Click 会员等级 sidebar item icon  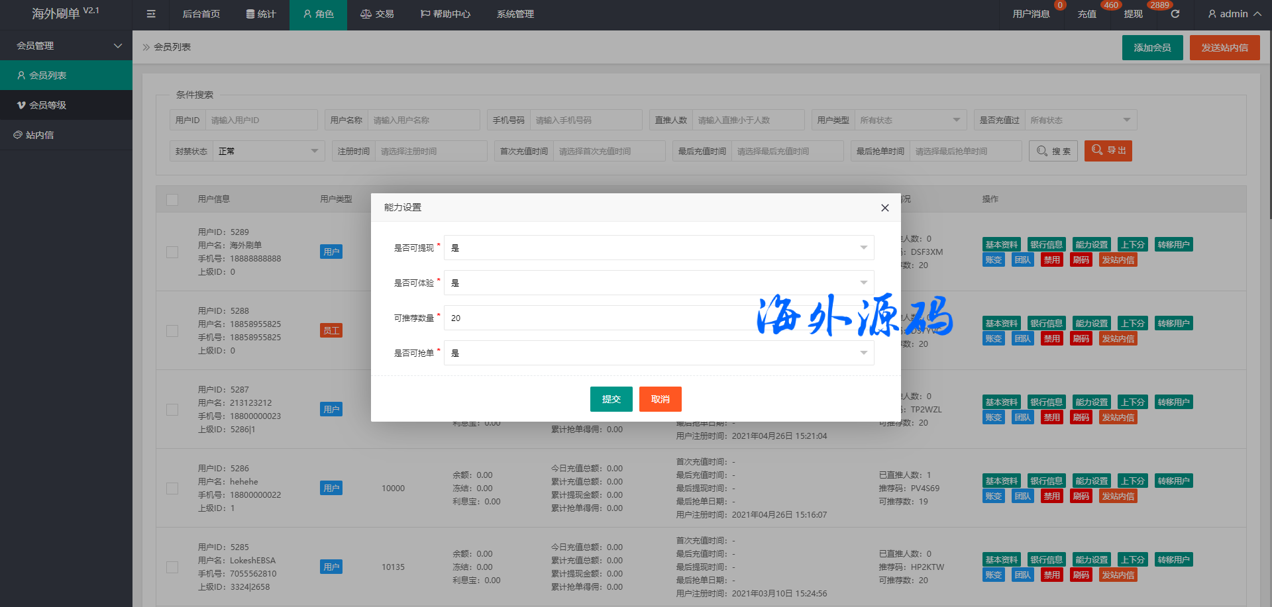click(x=21, y=105)
